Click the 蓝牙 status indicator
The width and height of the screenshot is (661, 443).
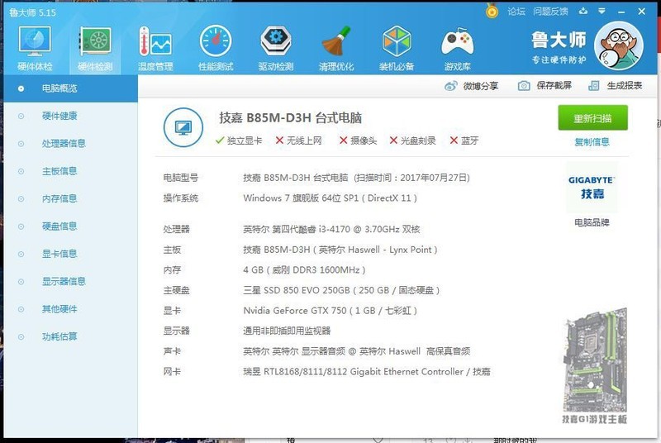pyautogui.click(x=464, y=141)
